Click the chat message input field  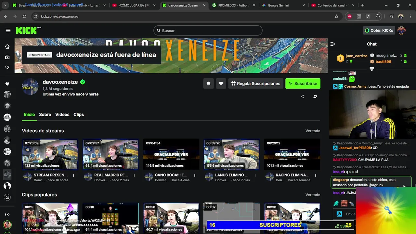point(344,214)
